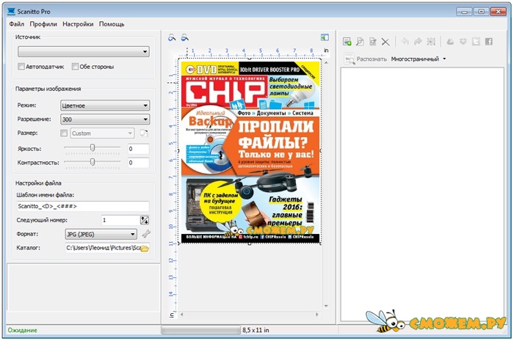The width and height of the screenshot is (514, 341).
Task: Click the crop selection icon
Action: tap(431, 41)
